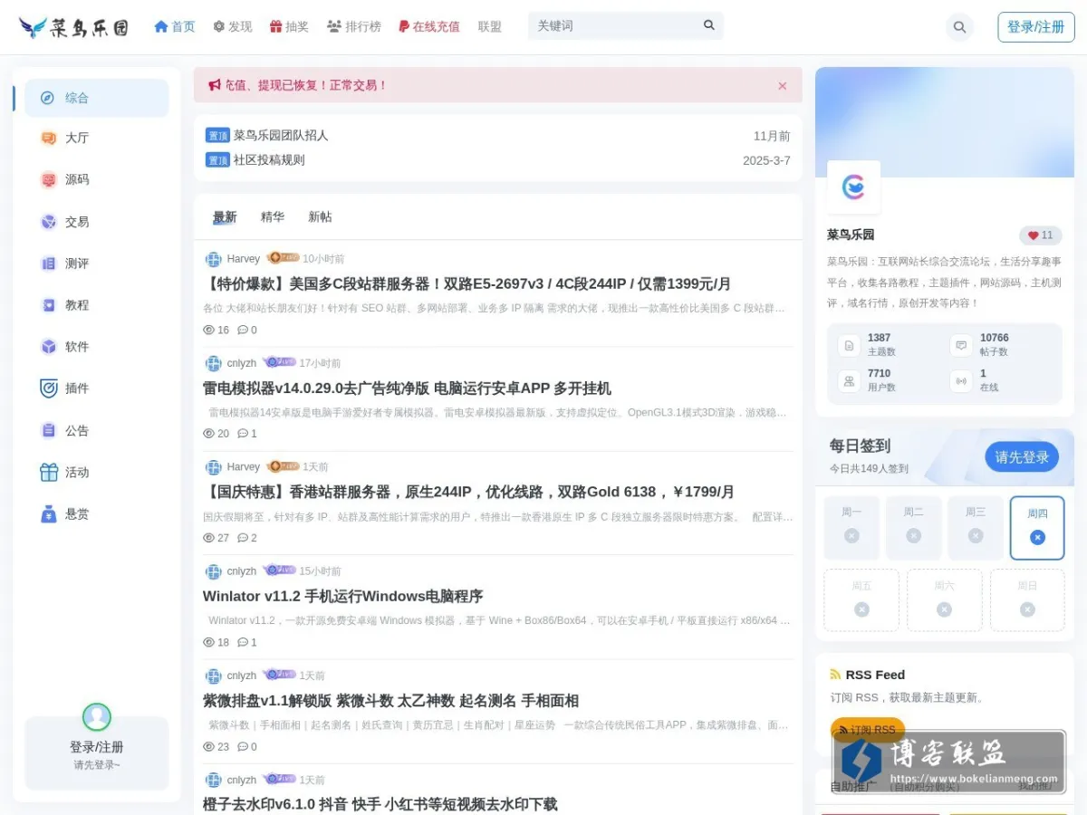The width and height of the screenshot is (1087, 815).
Task: Go to the 抽奖 lottery page
Action: click(x=289, y=26)
